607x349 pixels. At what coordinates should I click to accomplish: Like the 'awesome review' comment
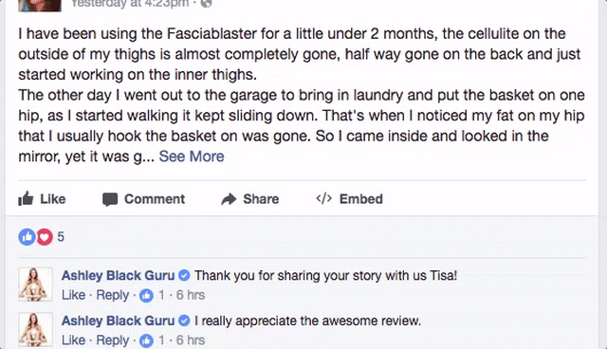(x=73, y=340)
